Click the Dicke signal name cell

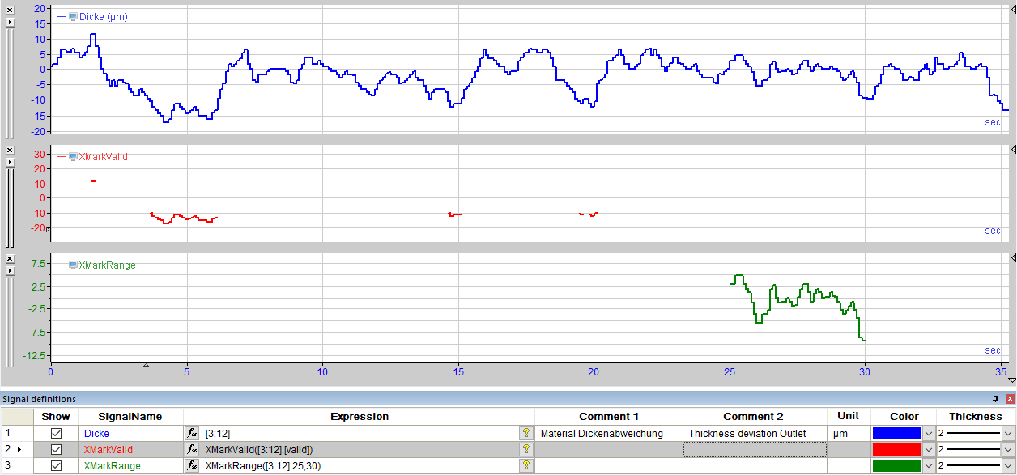coord(130,434)
